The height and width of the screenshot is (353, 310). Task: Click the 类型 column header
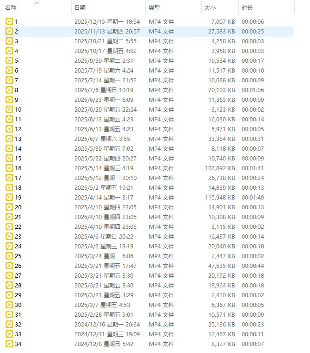pyautogui.click(x=154, y=8)
